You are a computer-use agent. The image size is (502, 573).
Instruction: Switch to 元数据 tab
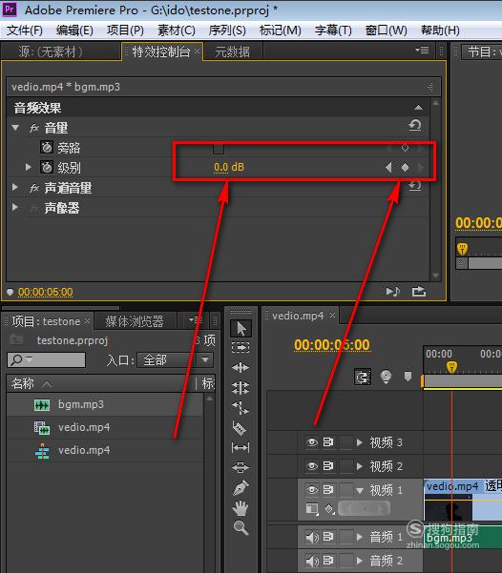[x=232, y=51]
